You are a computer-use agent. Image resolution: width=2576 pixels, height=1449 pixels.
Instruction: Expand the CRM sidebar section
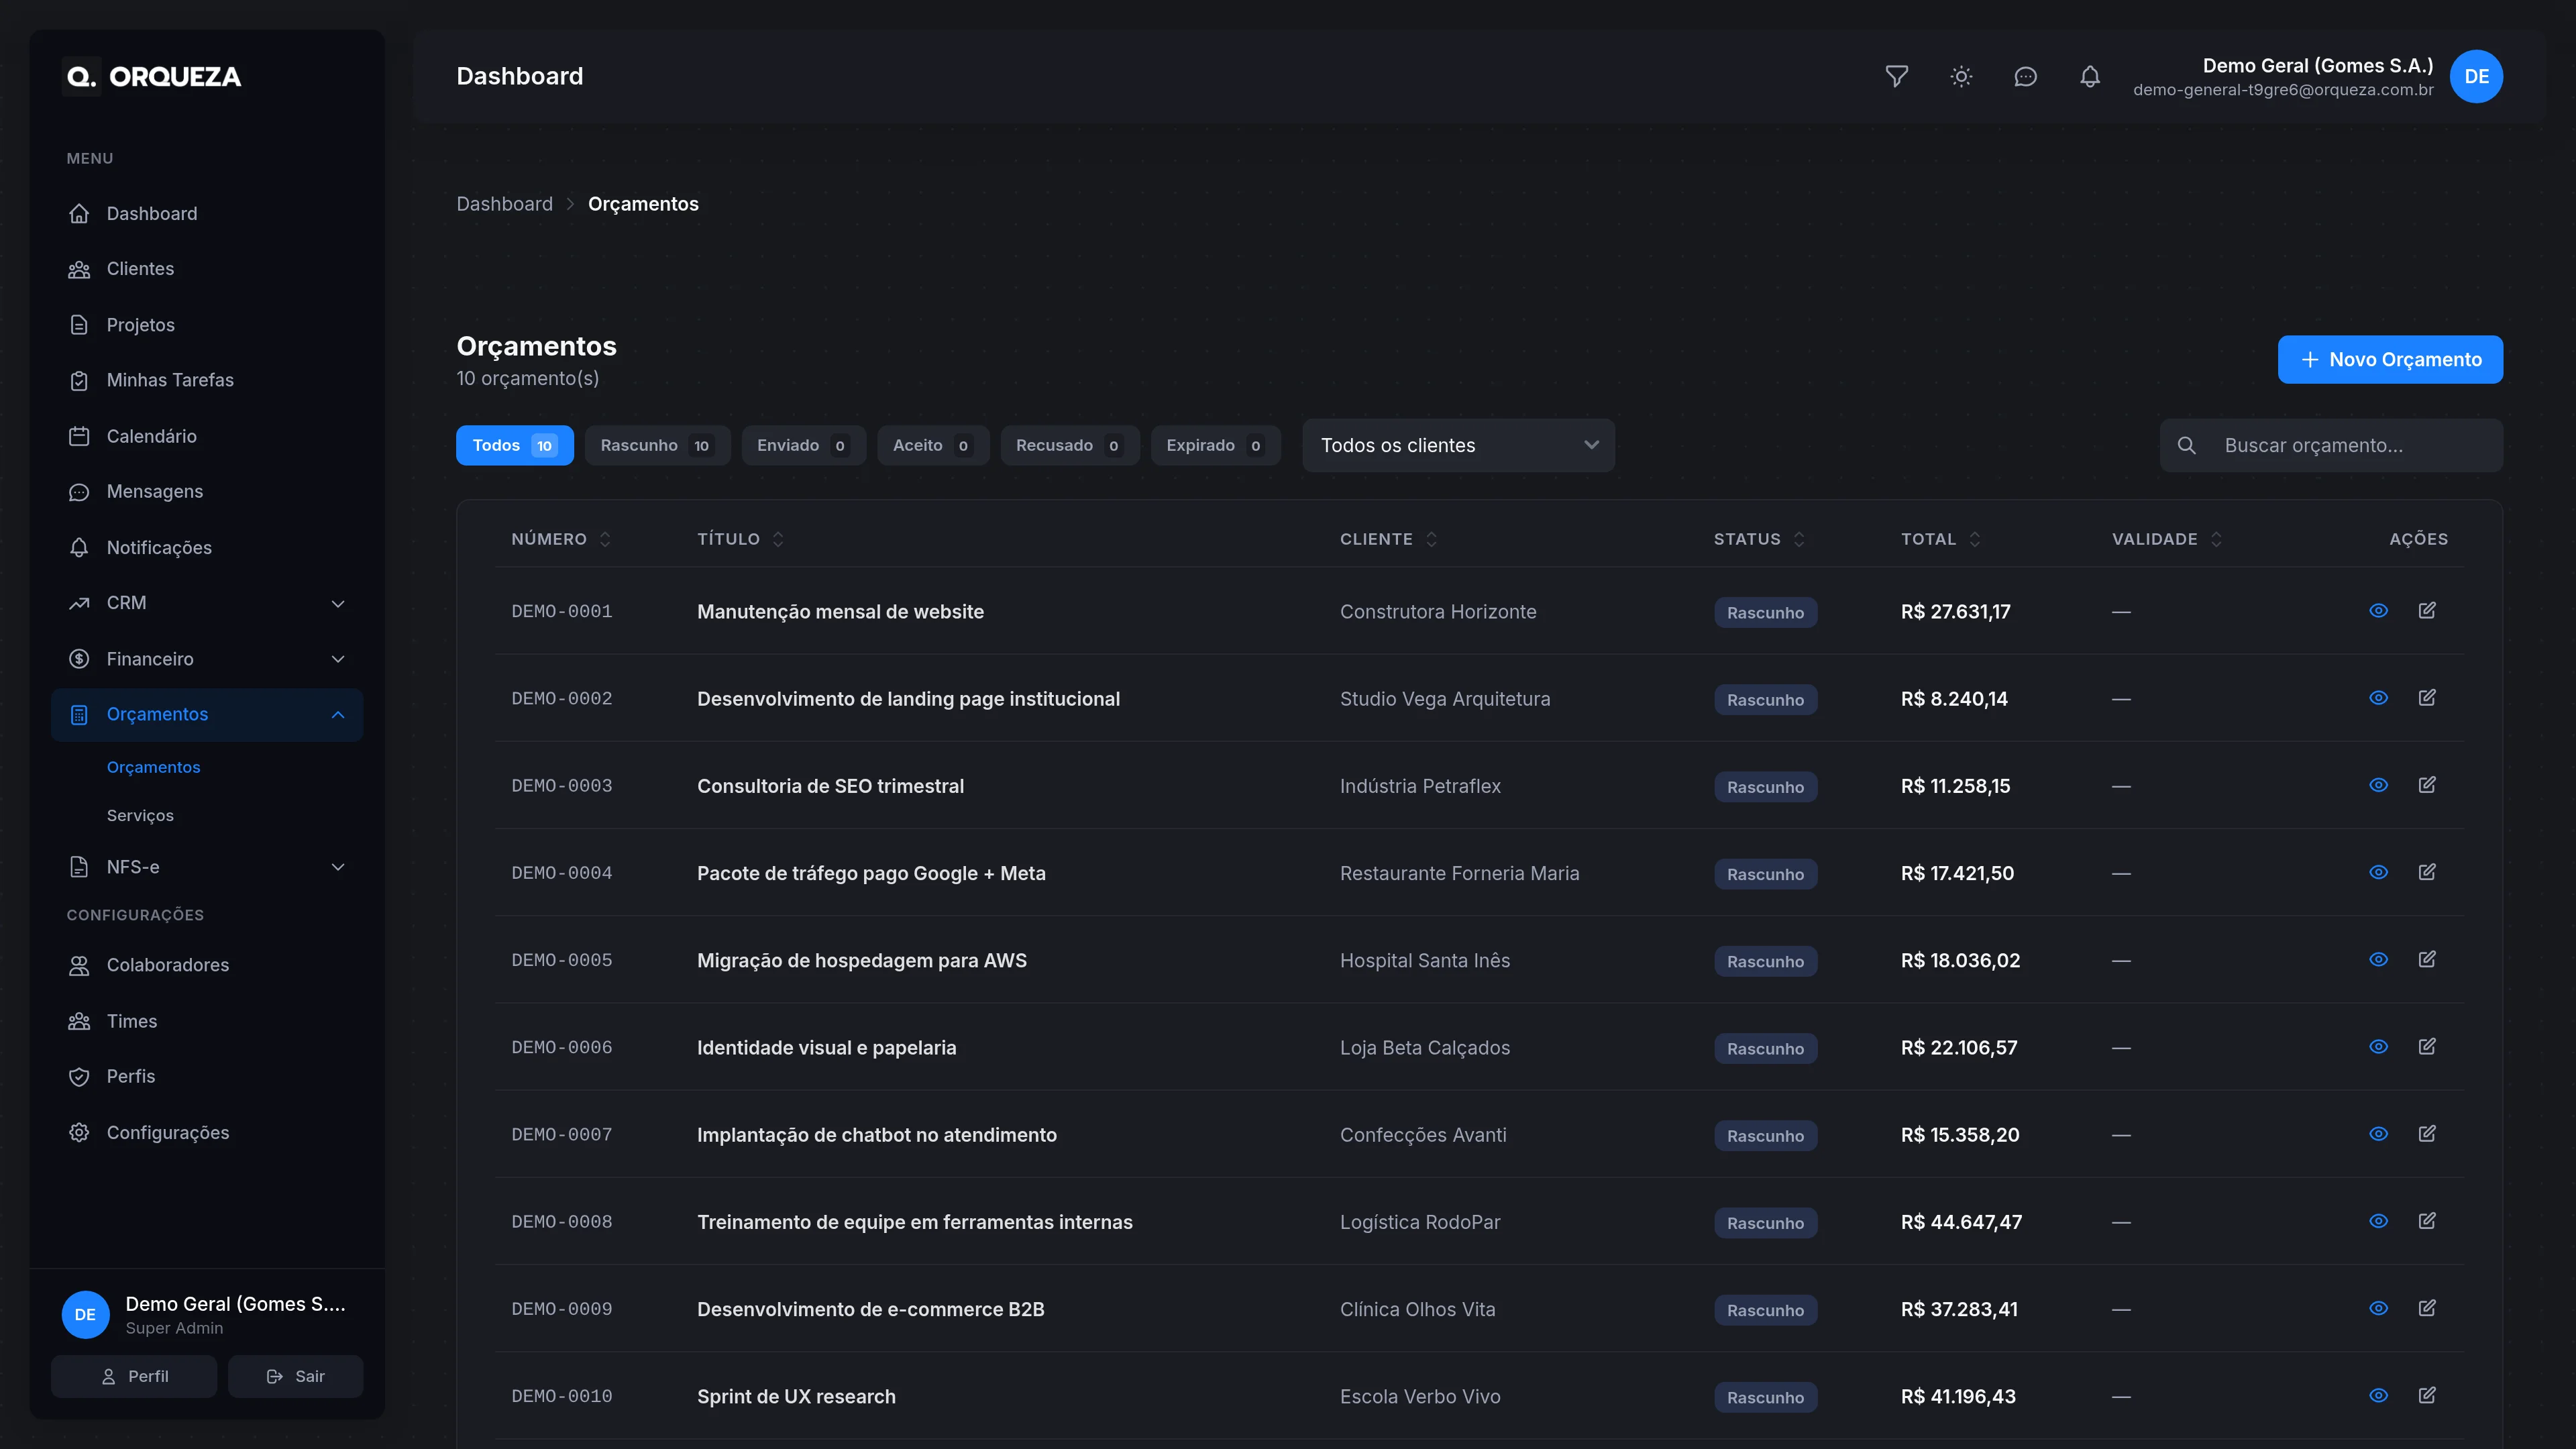[x=207, y=603]
